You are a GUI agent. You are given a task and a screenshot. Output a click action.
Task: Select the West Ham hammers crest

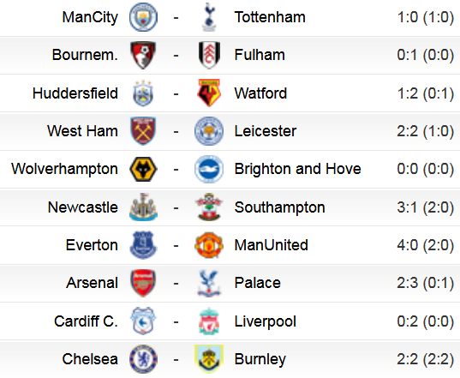coord(143,131)
